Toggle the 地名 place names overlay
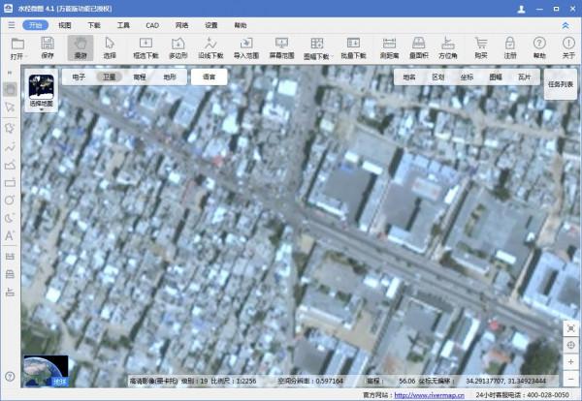 click(409, 77)
